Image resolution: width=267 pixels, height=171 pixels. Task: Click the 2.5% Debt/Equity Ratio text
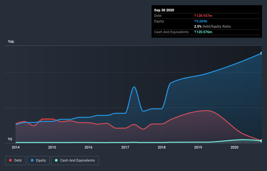point(212,26)
